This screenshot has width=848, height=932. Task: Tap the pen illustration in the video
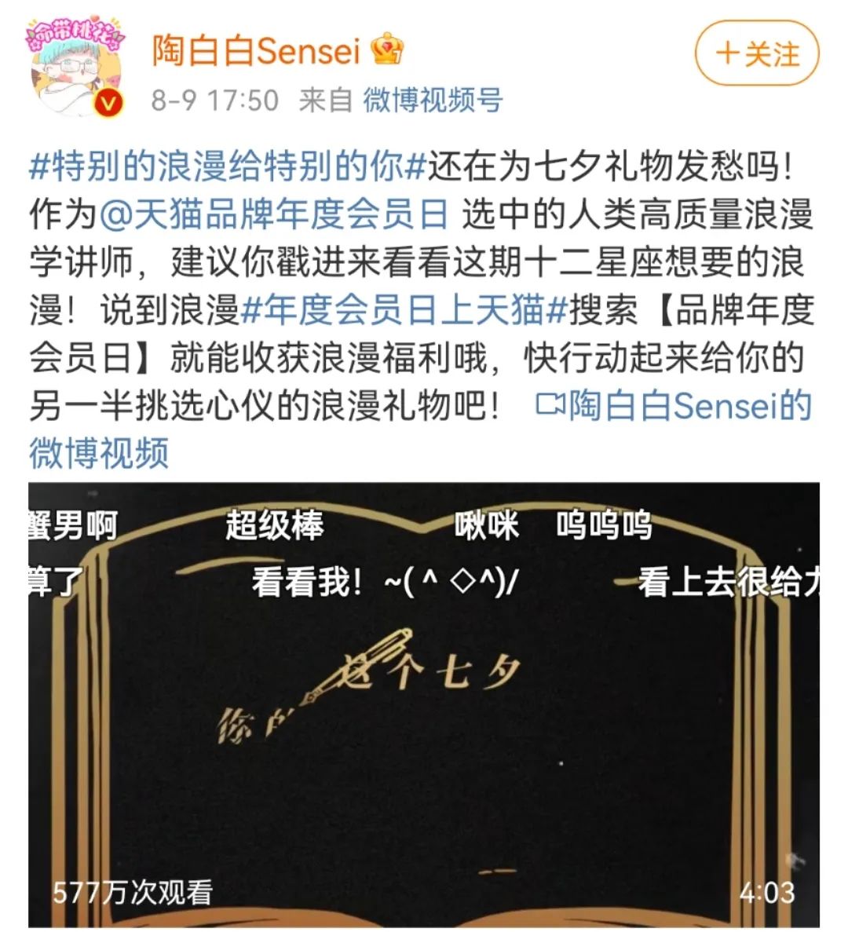(x=356, y=667)
